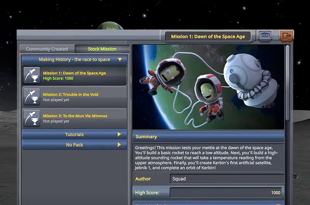This screenshot has height=205, width=310.
Task: Click the High Score value field
Action: pos(226,193)
